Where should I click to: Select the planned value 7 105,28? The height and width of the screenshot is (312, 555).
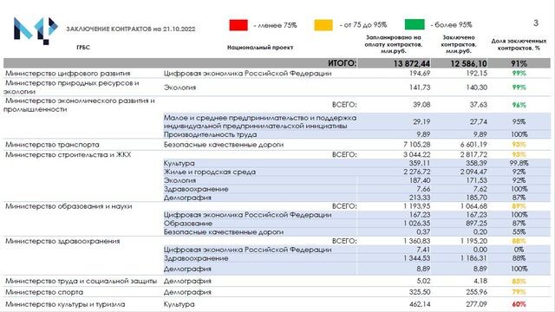point(417,145)
